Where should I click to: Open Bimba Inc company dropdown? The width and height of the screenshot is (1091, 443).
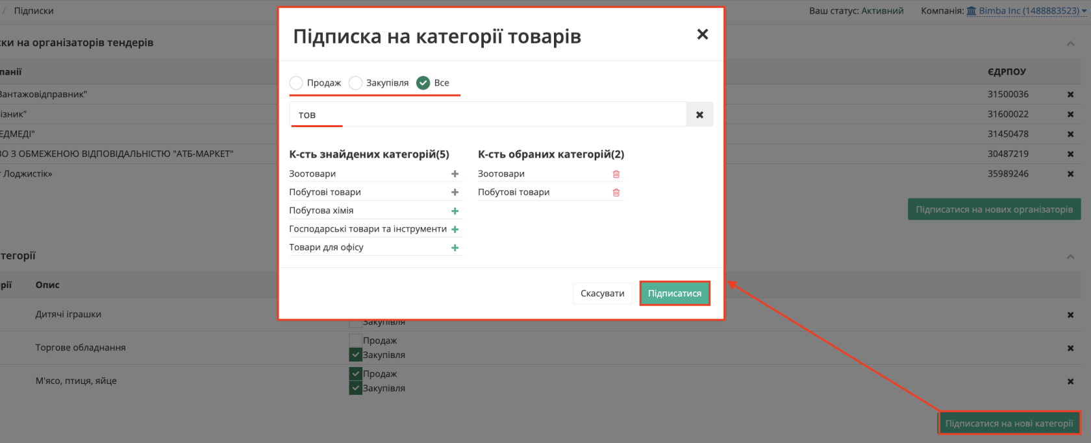[1026, 11]
